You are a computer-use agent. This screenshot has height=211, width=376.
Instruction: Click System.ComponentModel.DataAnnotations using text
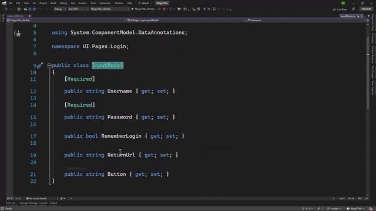(x=129, y=33)
